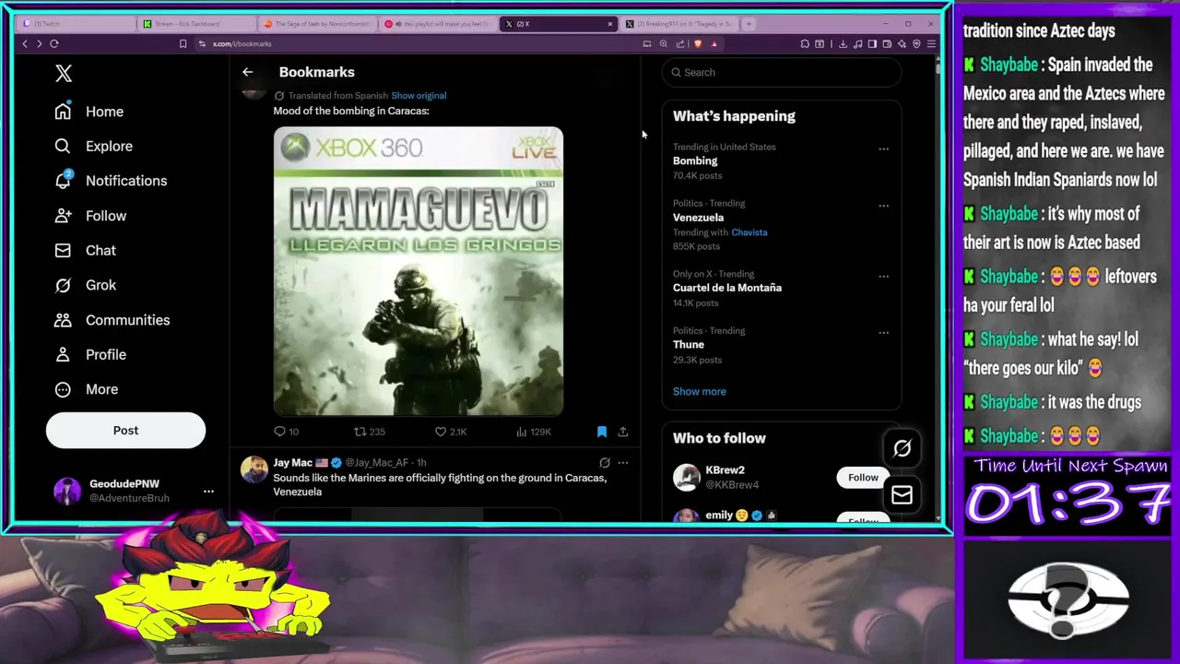This screenshot has width=1180, height=664.
Task: Open Communities in the sidebar
Action: tap(112, 320)
